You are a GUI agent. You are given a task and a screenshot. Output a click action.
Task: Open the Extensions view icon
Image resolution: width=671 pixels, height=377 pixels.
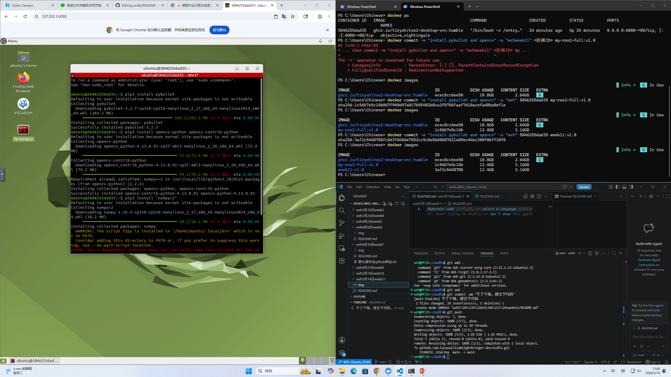point(342,261)
